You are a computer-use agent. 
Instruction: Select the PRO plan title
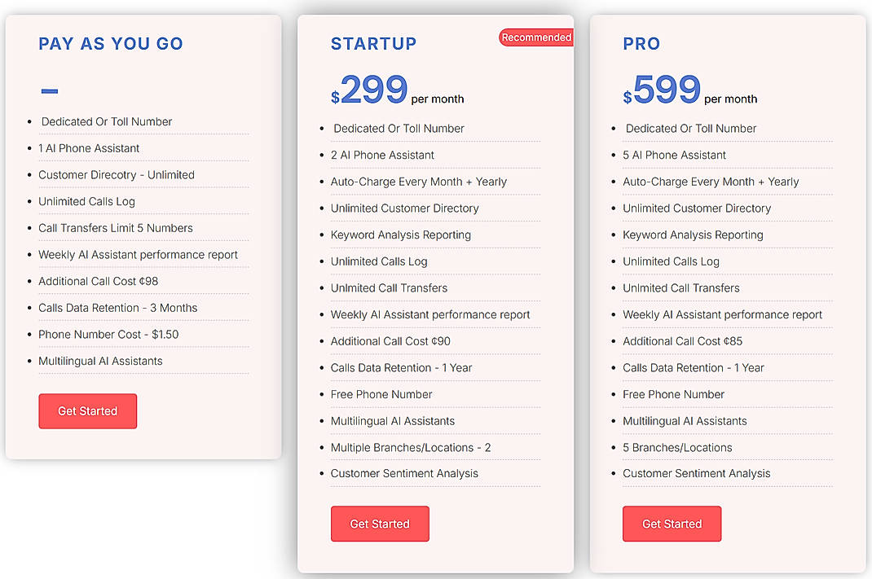[641, 44]
